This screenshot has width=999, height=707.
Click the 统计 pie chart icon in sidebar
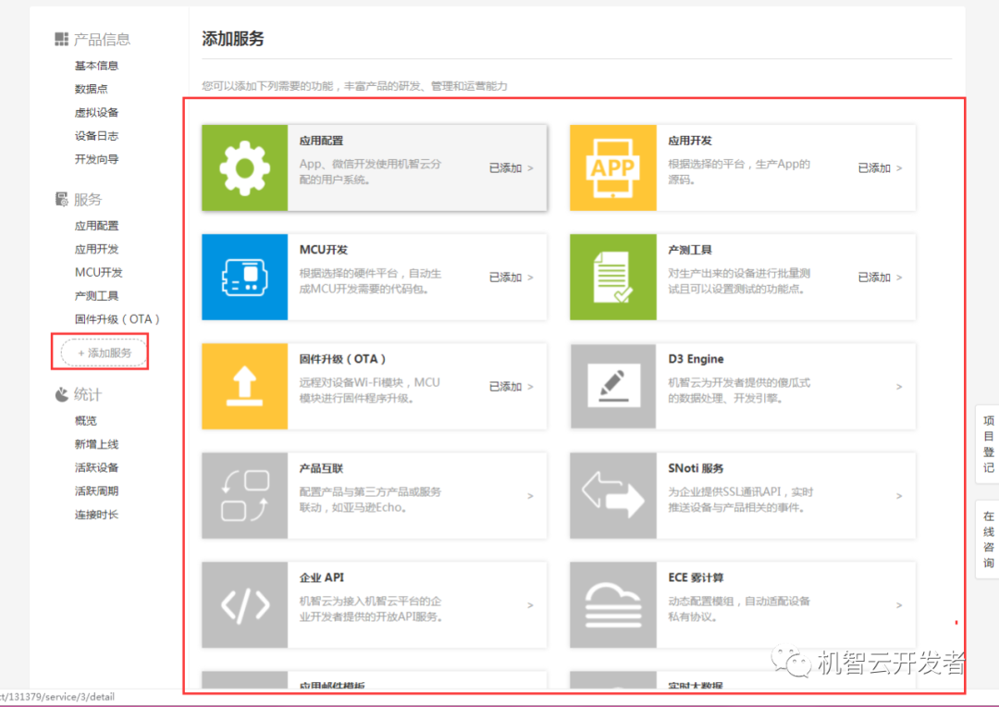(61, 394)
